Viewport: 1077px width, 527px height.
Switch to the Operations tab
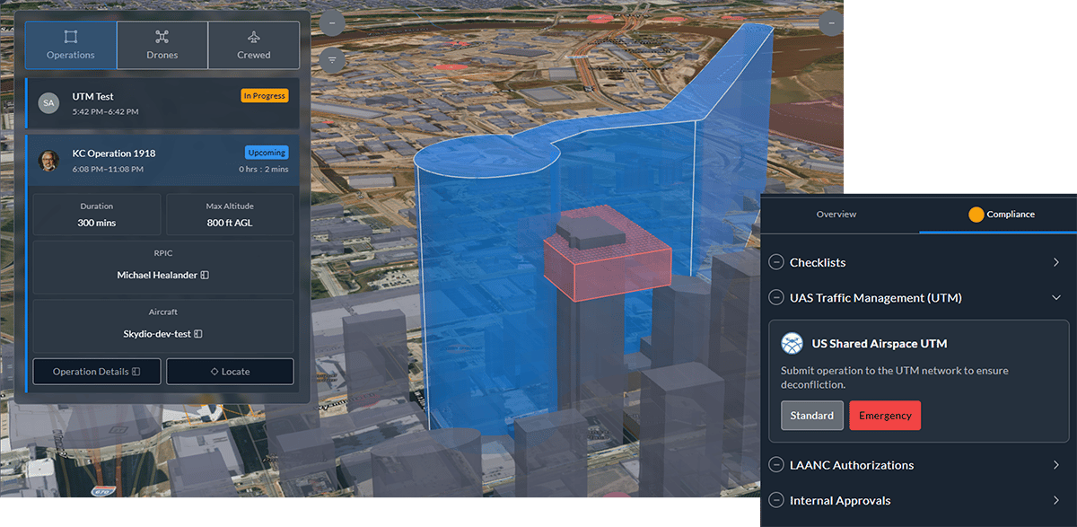click(x=71, y=45)
